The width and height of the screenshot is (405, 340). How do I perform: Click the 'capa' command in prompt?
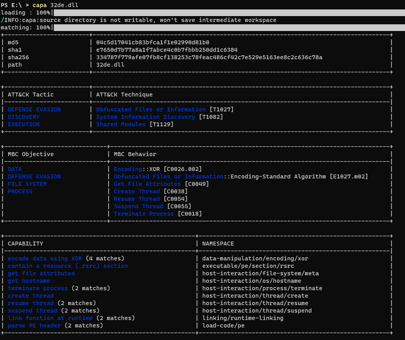(40, 5)
